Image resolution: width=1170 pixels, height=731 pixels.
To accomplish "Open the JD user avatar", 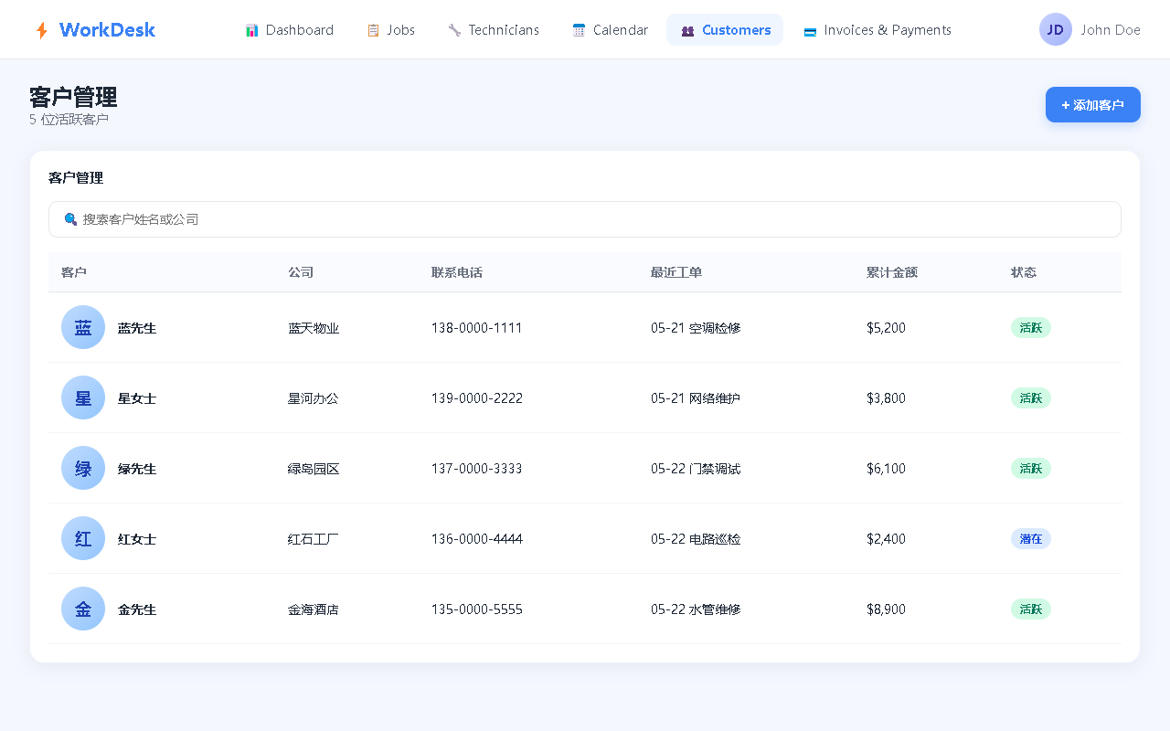I will pyautogui.click(x=1056, y=29).
